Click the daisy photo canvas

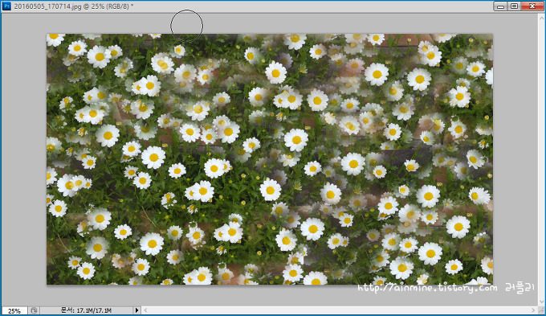[270, 159]
